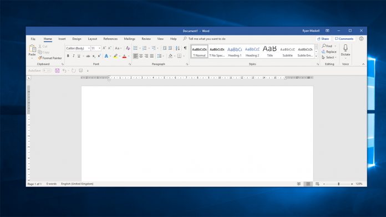The height and width of the screenshot is (217, 386).
Task: Click the Cut scissors icon
Action: tap(40, 46)
